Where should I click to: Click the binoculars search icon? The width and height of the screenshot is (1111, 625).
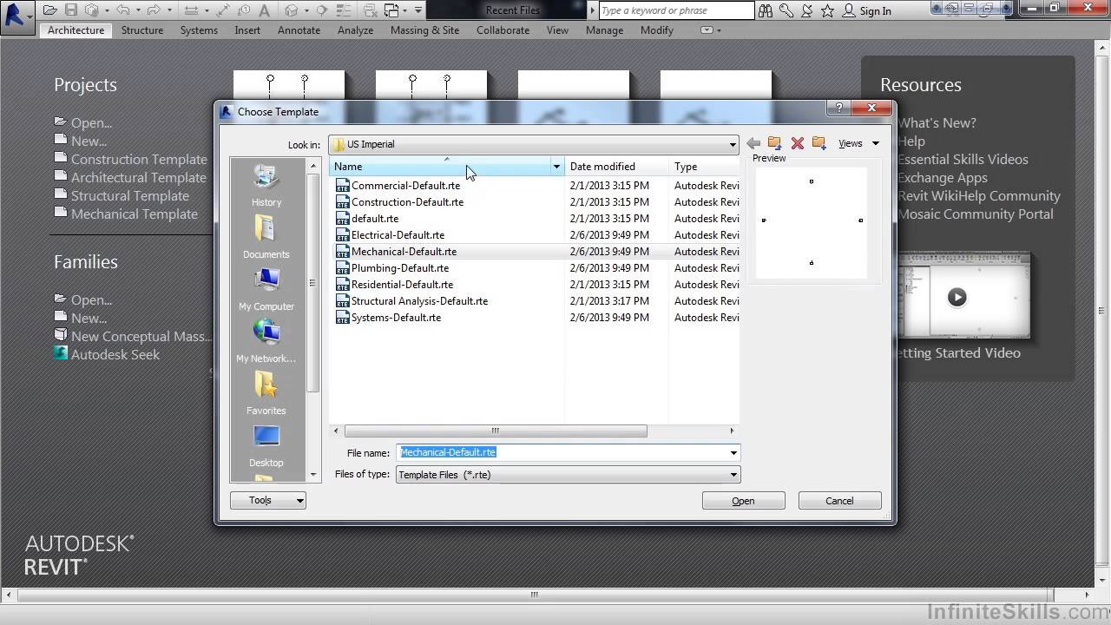[x=766, y=10]
